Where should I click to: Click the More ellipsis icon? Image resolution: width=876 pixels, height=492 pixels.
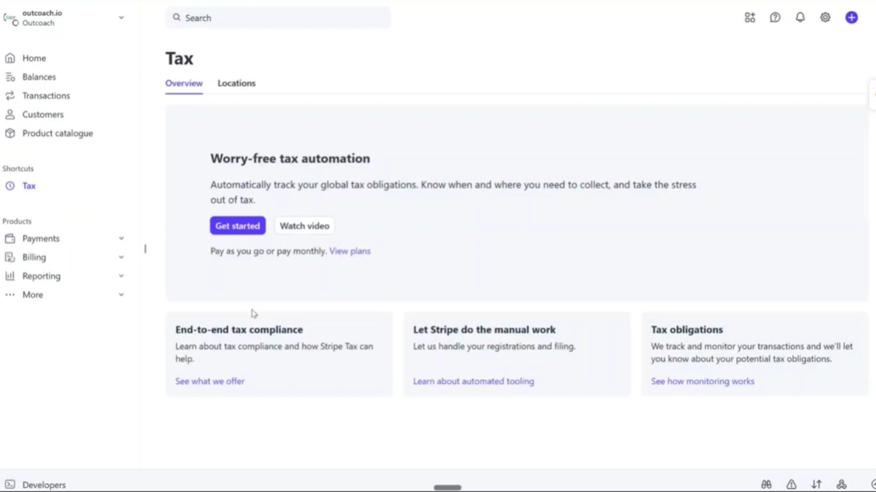pyautogui.click(x=10, y=295)
